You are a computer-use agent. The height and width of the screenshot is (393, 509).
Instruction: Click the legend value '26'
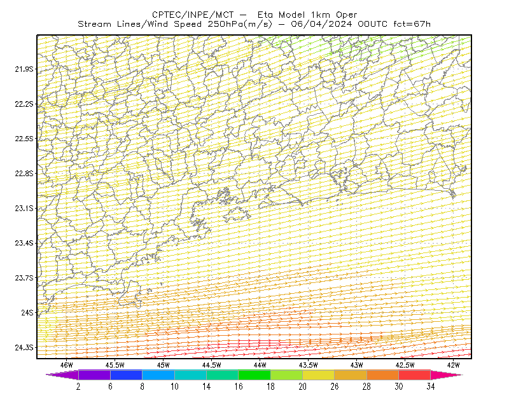pyautogui.click(x=335, y=386)
